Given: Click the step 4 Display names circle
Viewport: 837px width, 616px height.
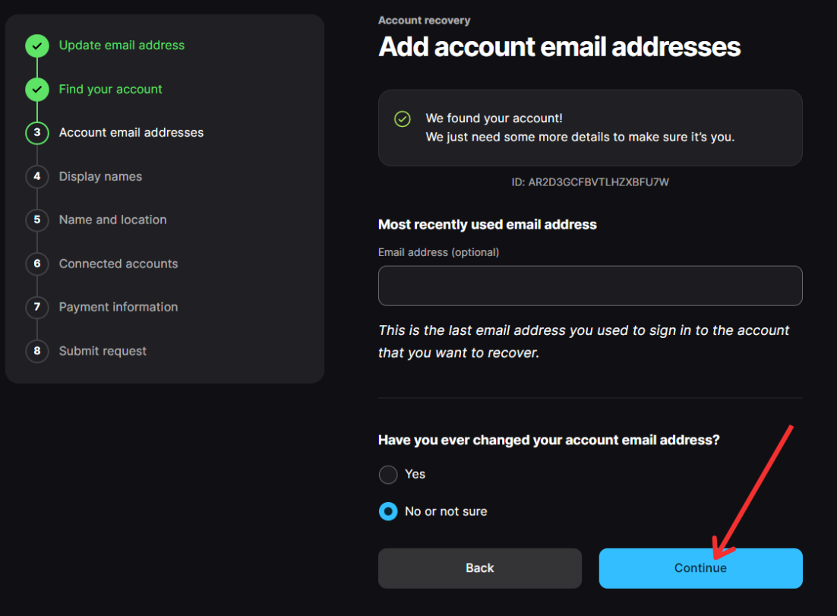Looking at the screenshot, I should tap(36, 177).
